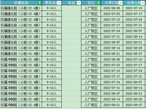
Task: Click 人广校区 cell in last row
Action: pos(91,105)
